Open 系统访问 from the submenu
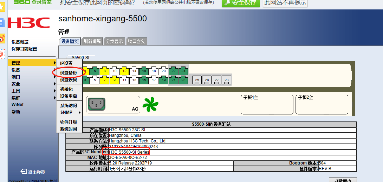 click(69, 106)
